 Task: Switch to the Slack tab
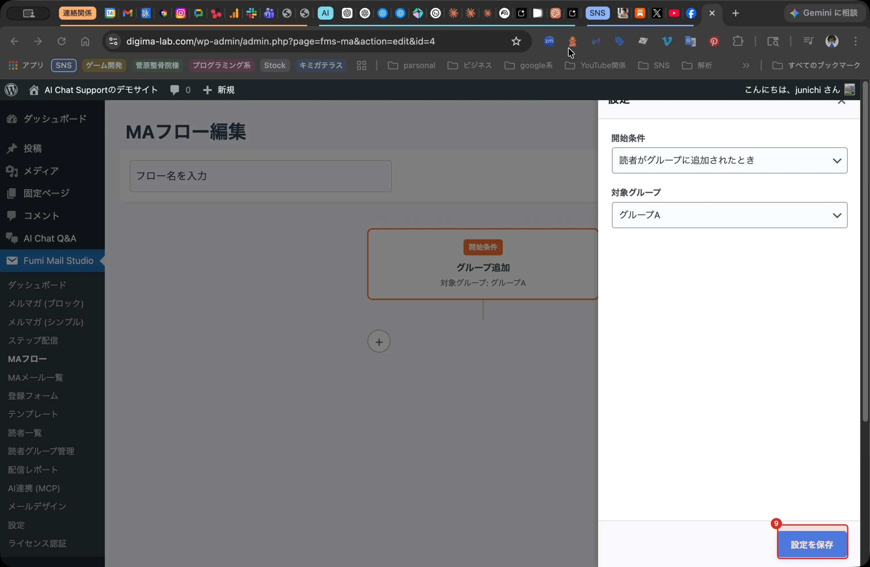(x=251, y=14)
